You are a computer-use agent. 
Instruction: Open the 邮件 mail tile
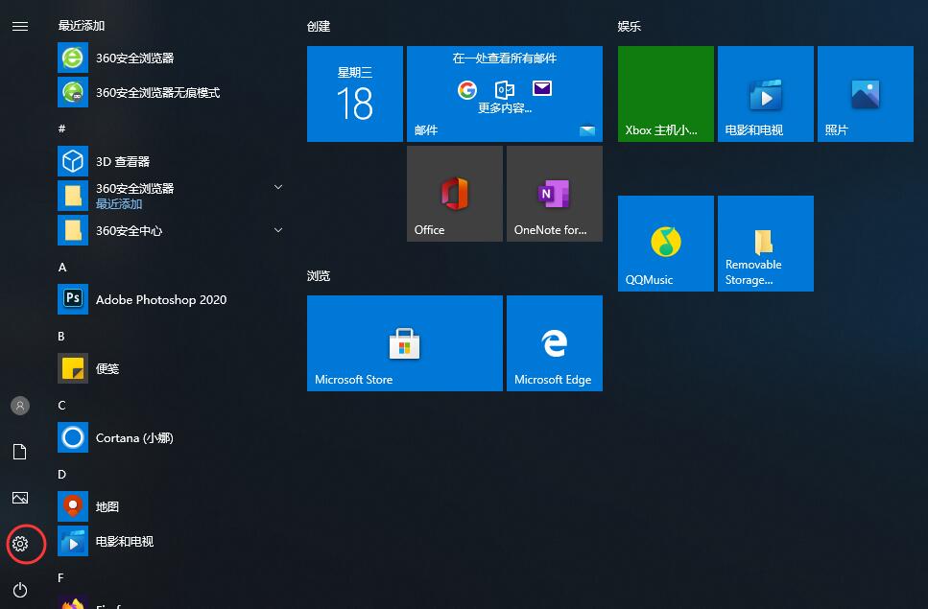505,94
